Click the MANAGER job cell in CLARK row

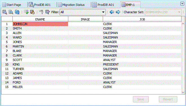tap(142, 55)
